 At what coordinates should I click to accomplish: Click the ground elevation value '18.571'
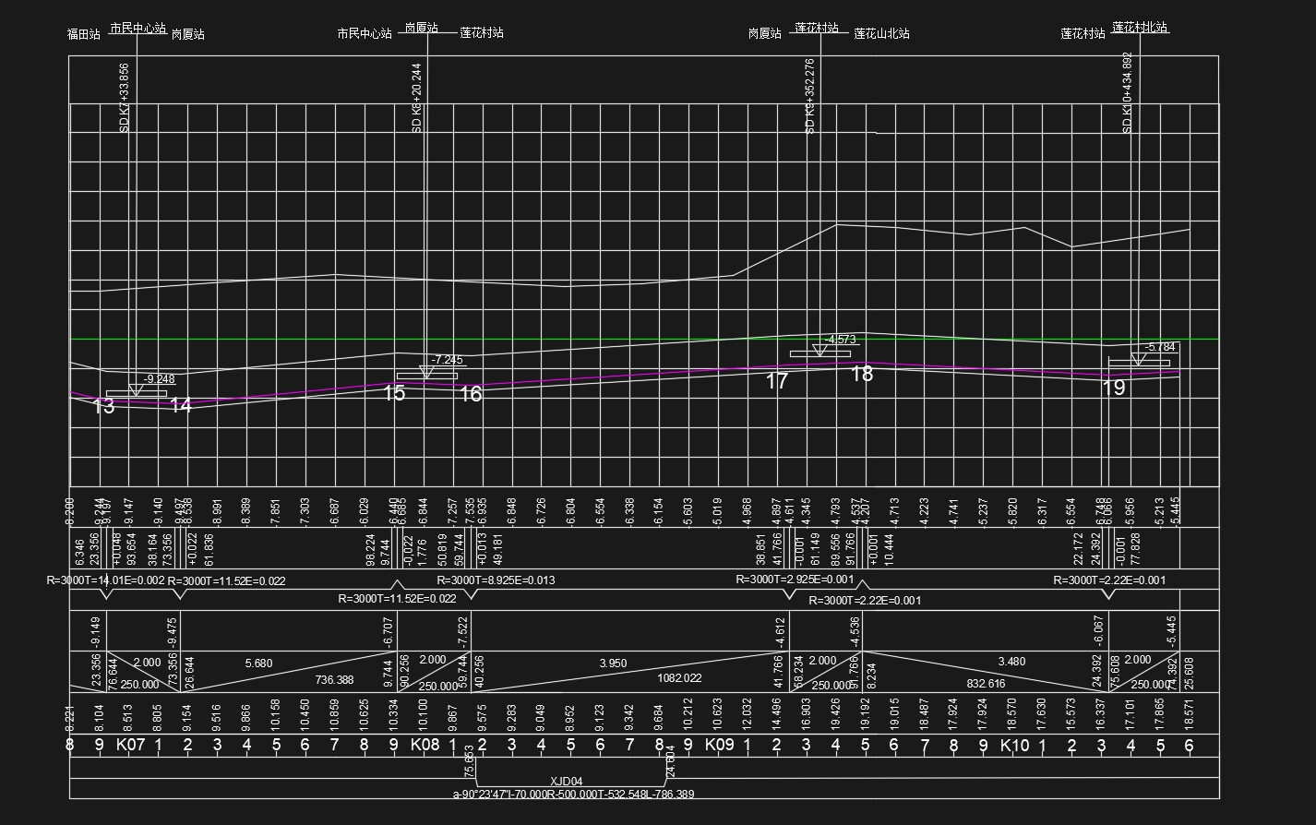click(1190, 714)
